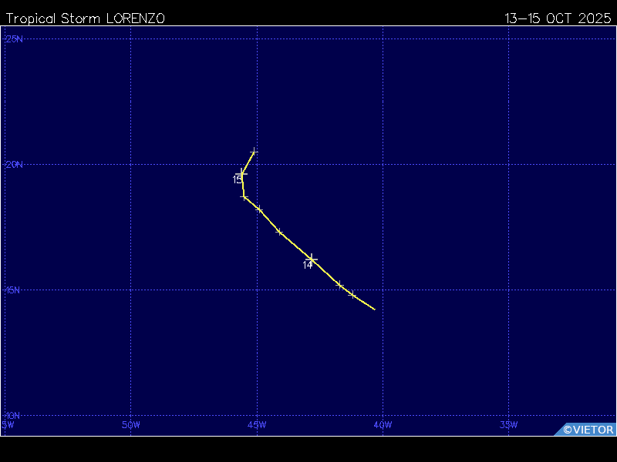Image resolution: width=617 pixels, height=462 pixels.
Task: Open the VIETOR copyright watermark
Action: tap(588, 430)
